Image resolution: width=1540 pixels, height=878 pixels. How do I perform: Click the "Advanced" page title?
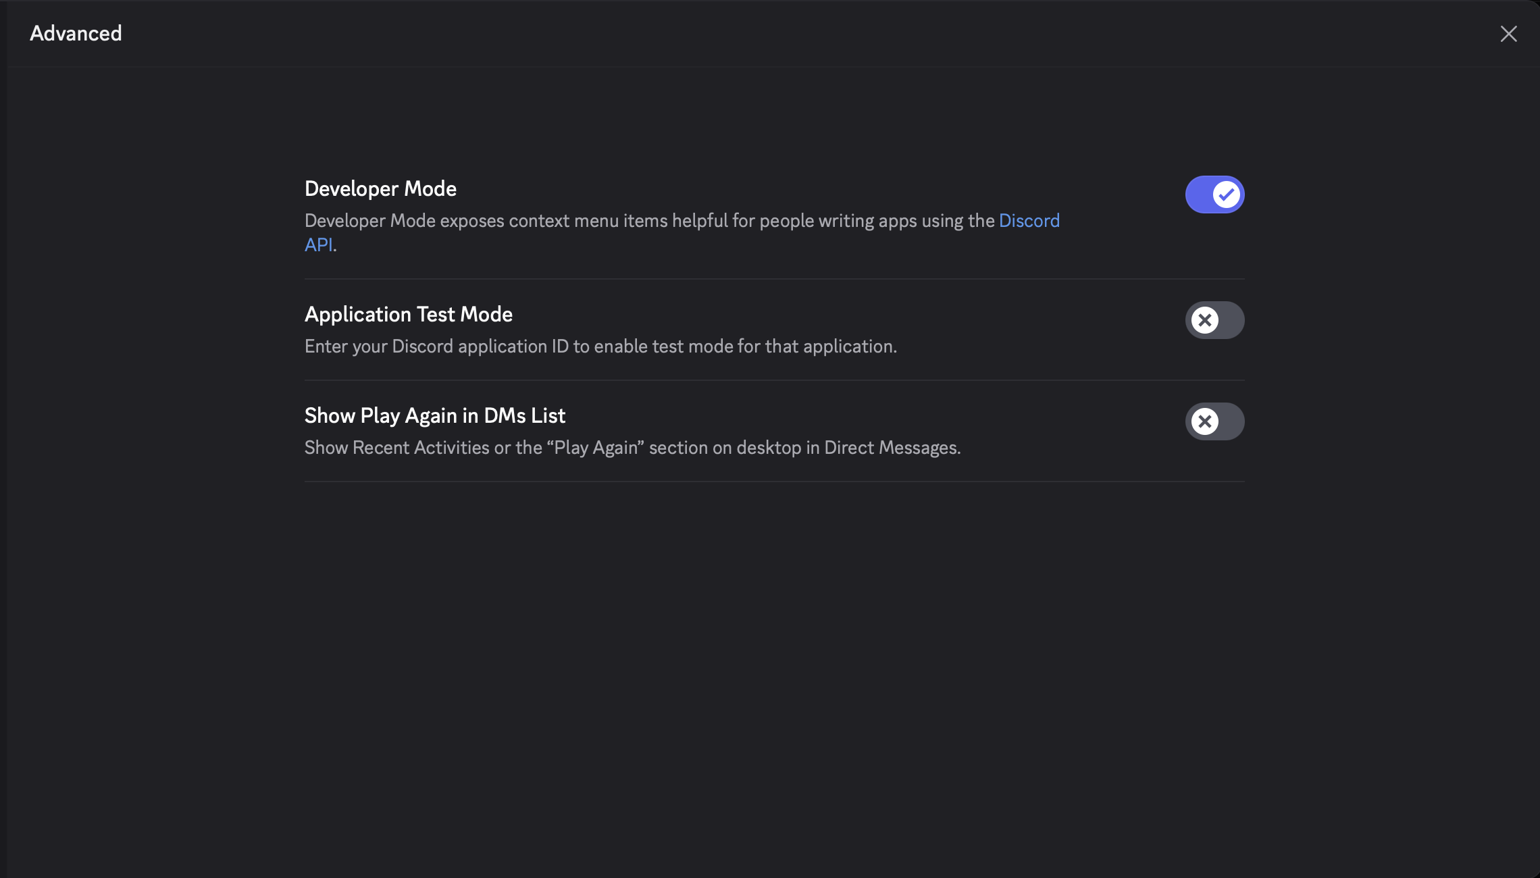[x=76, y=33]
